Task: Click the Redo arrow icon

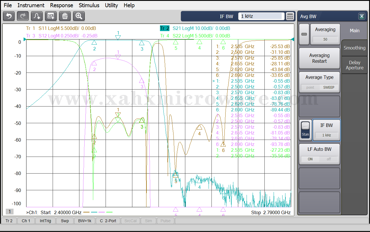Action: click(x=23, y=16)
